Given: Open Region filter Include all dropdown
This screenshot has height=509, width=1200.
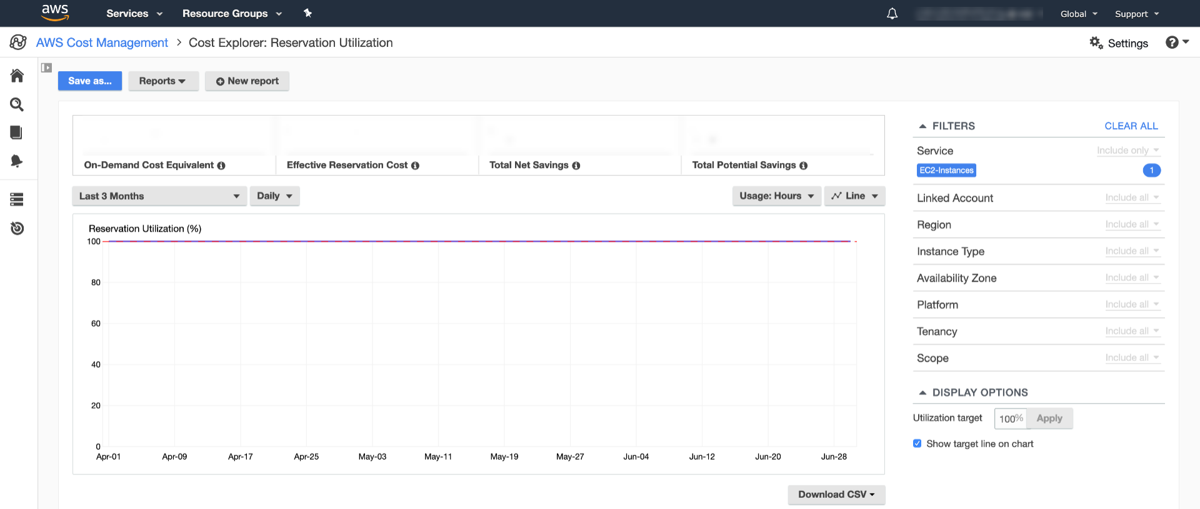Looking at the screenshot, I should 1132,224.
